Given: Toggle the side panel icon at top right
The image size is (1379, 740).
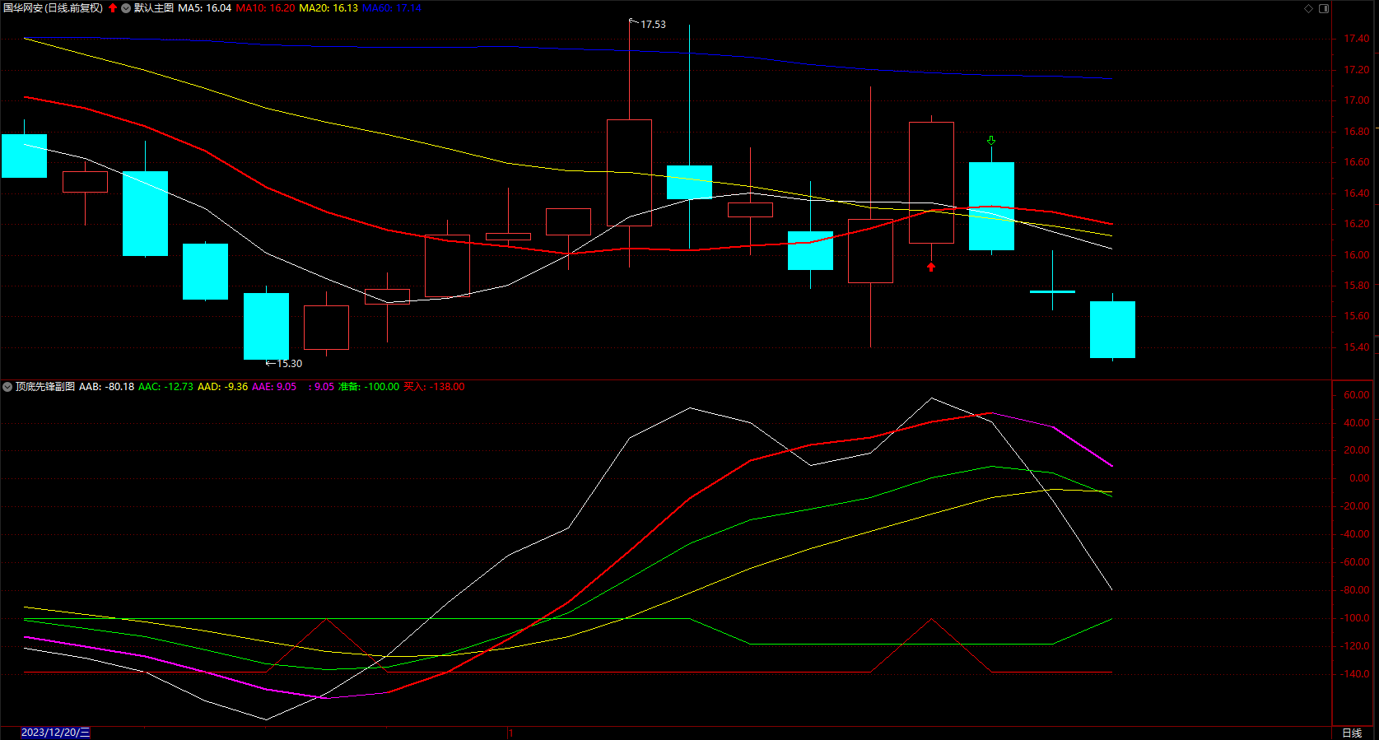Looking at the screenshot, I should click(x=1324, y=8).
